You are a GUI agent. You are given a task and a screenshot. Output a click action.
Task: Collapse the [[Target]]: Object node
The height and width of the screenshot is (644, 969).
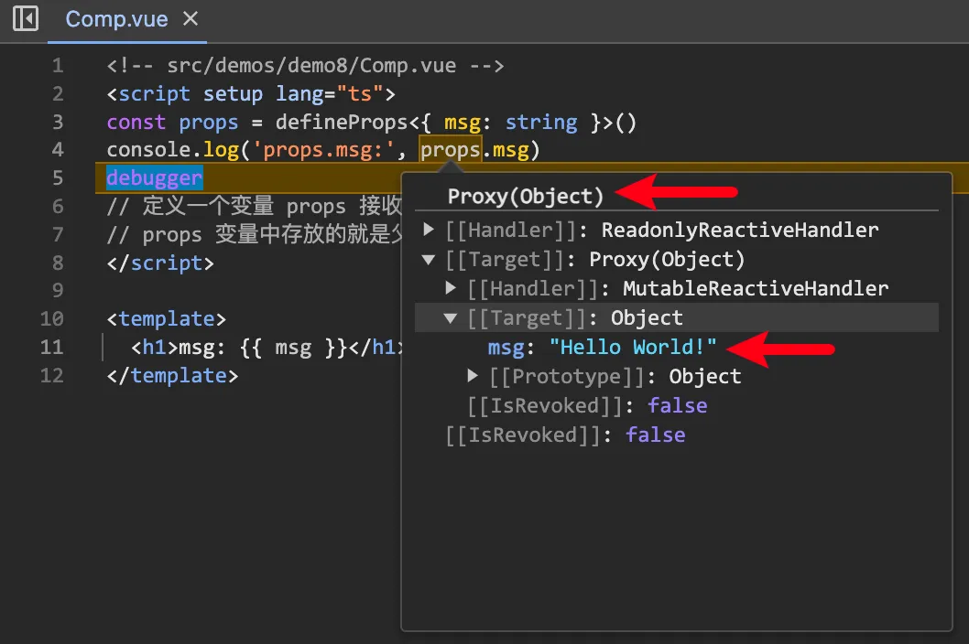451,318
